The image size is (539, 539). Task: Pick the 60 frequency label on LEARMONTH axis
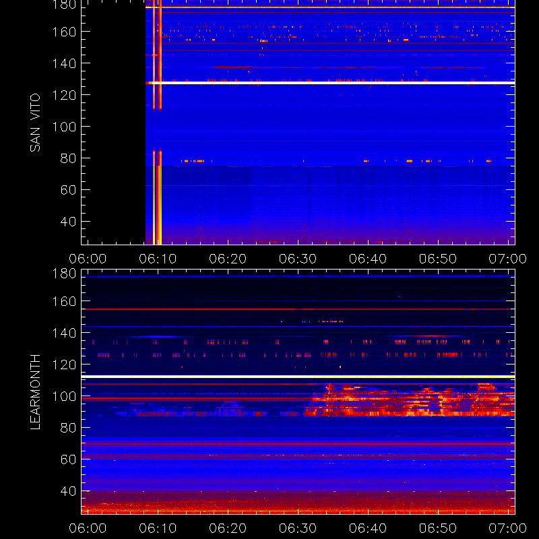[x=68, y=459]
